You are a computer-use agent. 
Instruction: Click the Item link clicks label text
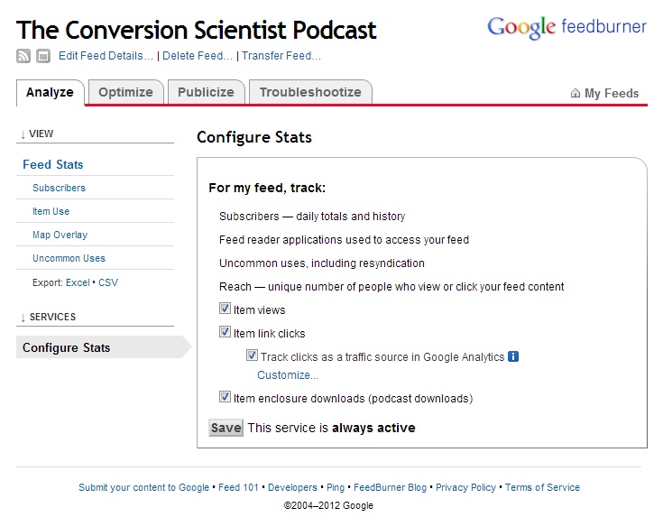pos(270,333)
